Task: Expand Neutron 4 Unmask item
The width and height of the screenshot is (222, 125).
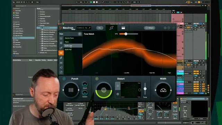Action: tap(40, 43)
